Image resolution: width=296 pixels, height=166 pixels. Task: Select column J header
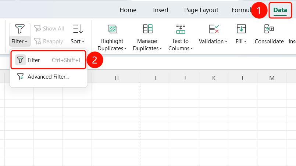[x=185, y=78]
